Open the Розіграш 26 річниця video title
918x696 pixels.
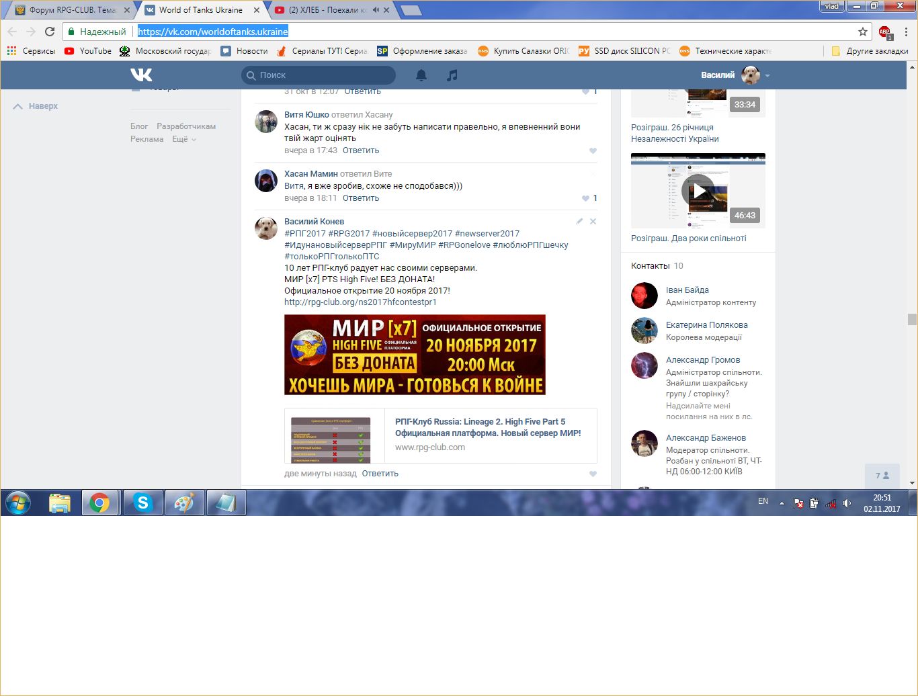(x=675, y=133)
